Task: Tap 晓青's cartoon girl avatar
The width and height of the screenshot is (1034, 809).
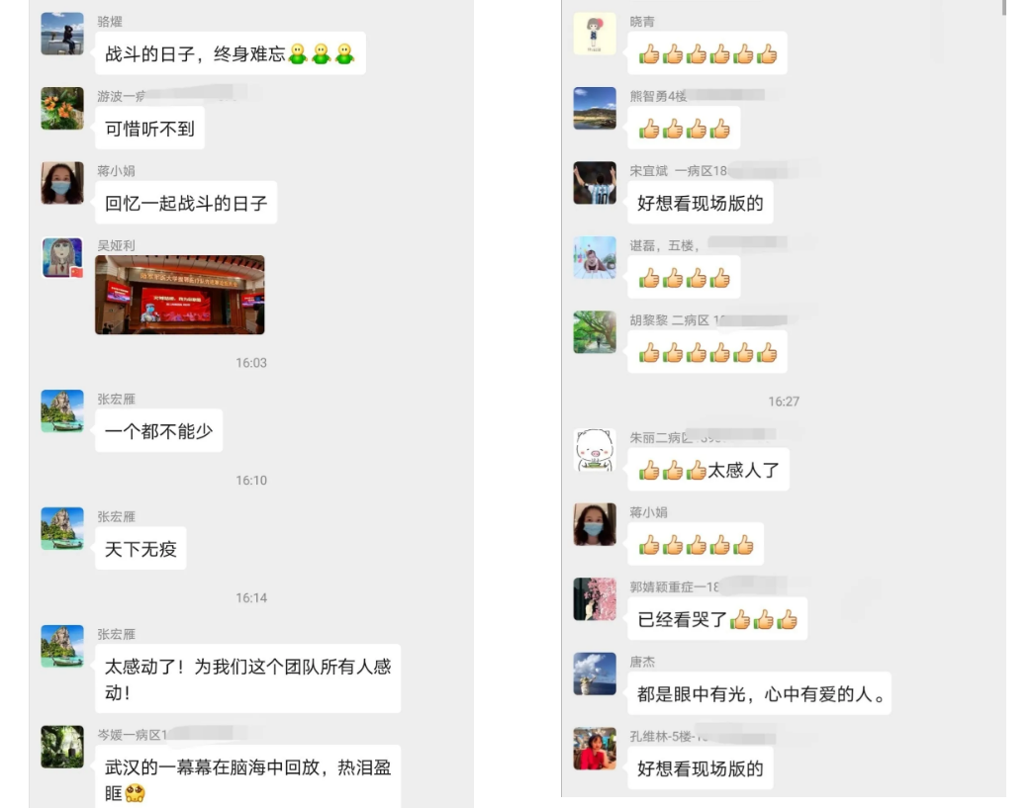Action: click(594, 34)
